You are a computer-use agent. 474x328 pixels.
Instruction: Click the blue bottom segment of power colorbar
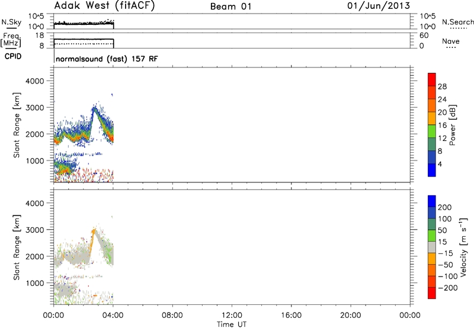[432, 170]
